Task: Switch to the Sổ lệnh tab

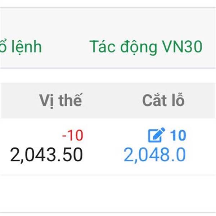Action: 21,47
